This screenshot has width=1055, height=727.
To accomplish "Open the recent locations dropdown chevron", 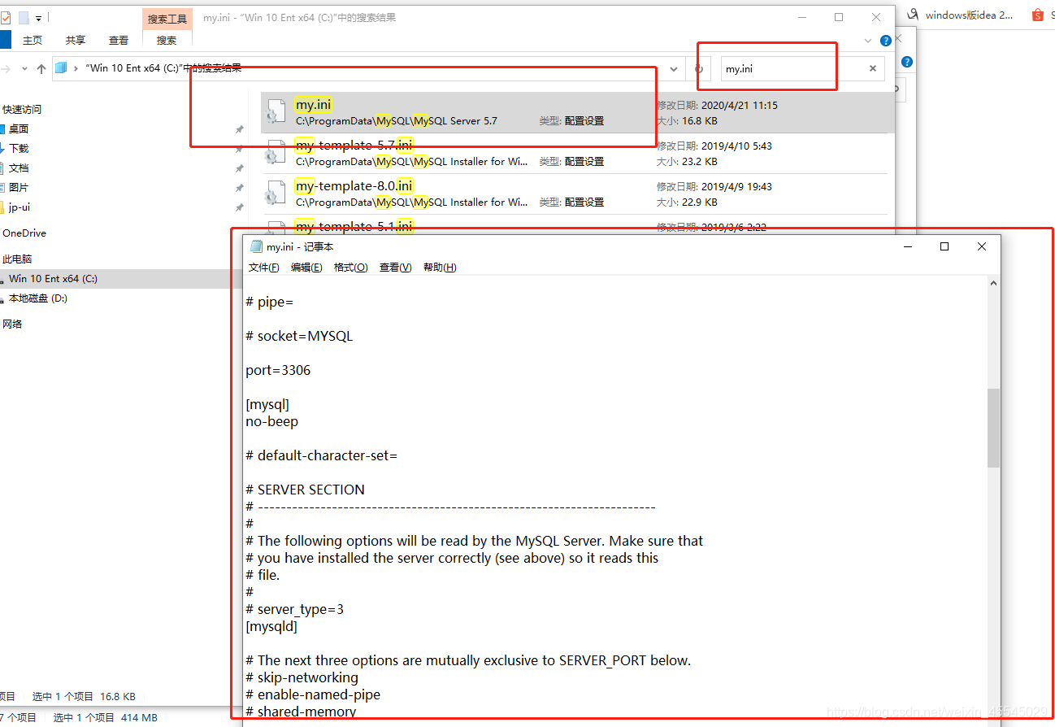I will point(25,69).
